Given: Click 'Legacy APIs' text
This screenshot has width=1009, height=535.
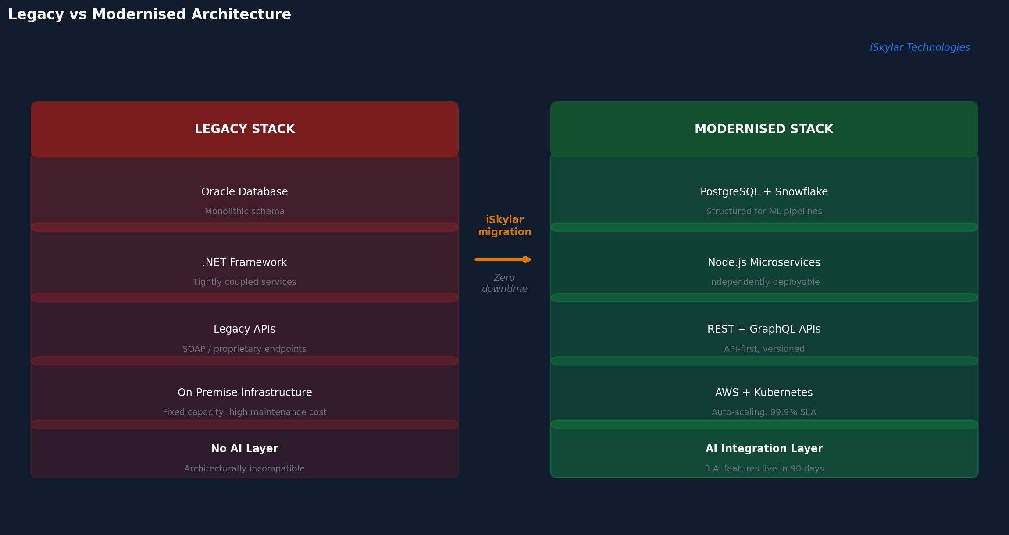Looking at the screenshot, I should (x=245, y=329).
